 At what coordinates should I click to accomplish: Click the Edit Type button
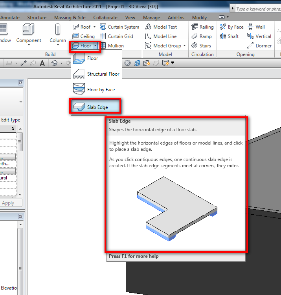pos(11,120)
